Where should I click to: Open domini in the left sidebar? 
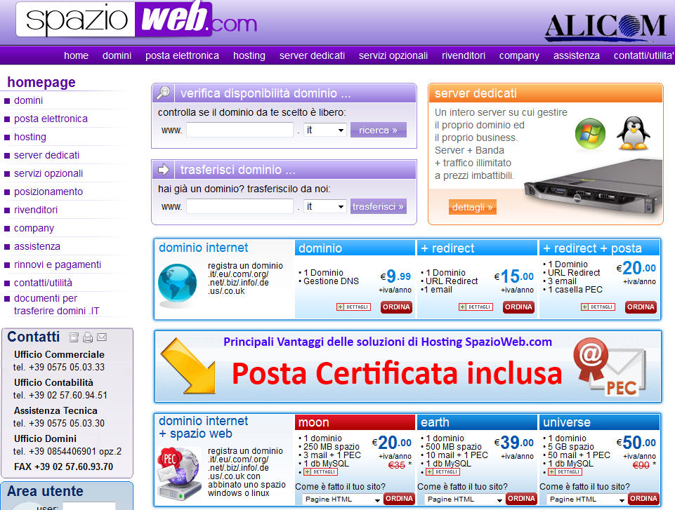(x=28, y=100)
